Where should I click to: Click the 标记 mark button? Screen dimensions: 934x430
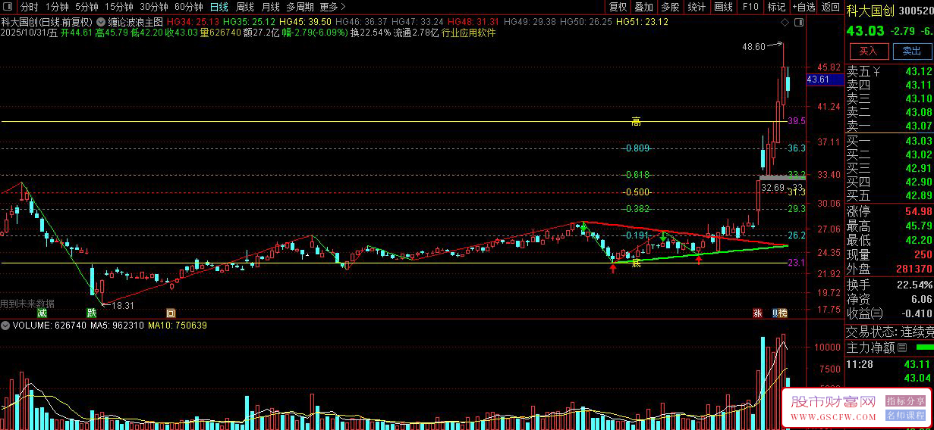coord(776,7)
